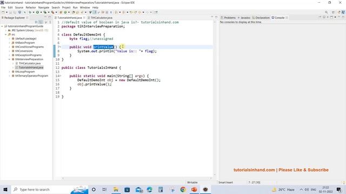346x194 pixels.
Task: Collapse the src folder
Action: (x=6, y=34)
